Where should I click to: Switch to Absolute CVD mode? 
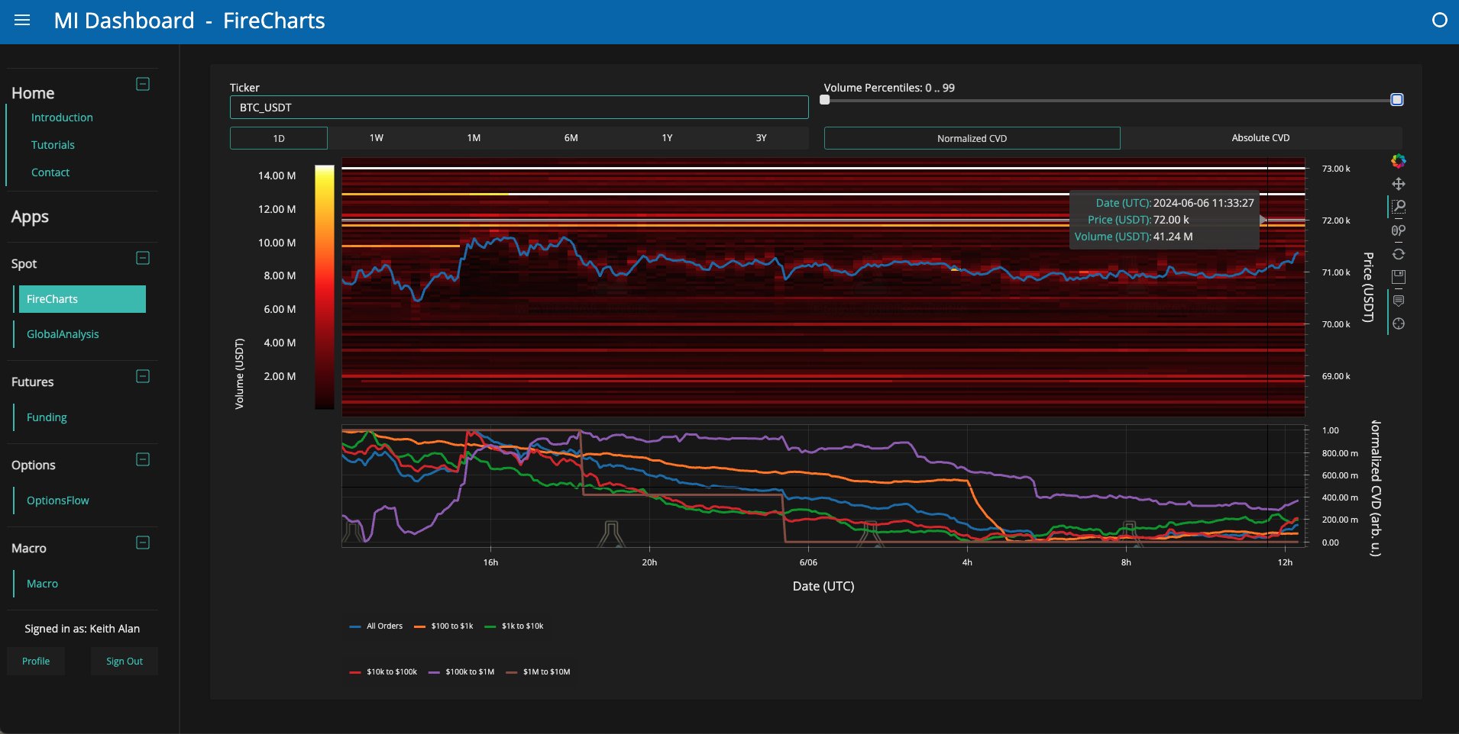tap(1260, 138)
